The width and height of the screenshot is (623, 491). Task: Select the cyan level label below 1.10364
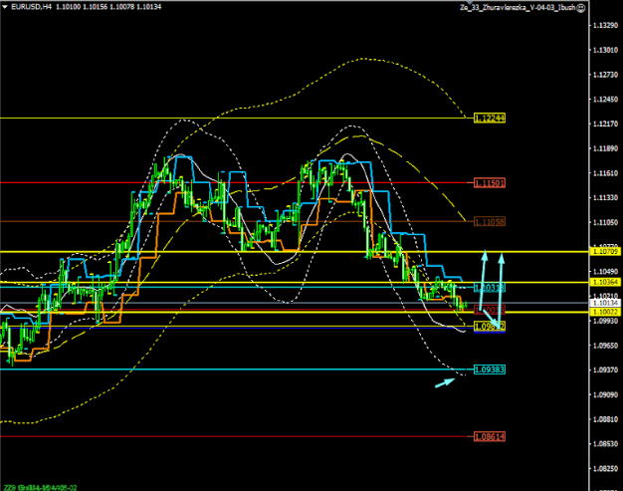pyautogui.click(x=490, y=288)
